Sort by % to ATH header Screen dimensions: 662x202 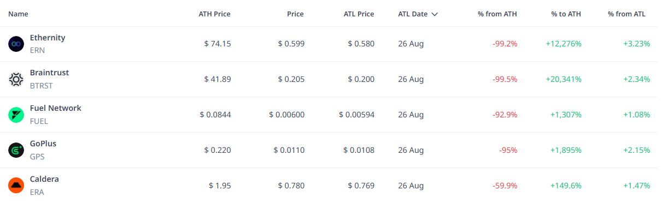pos(566,14)
